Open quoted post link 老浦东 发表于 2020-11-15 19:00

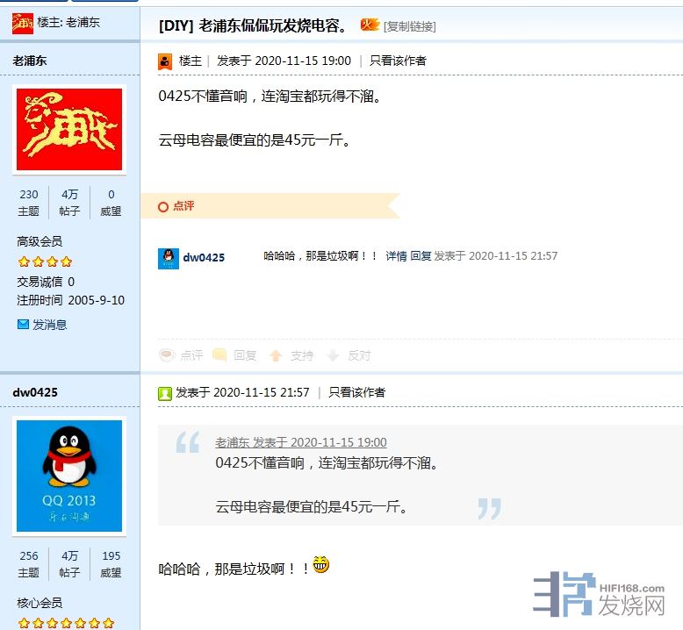click(300, 442)
